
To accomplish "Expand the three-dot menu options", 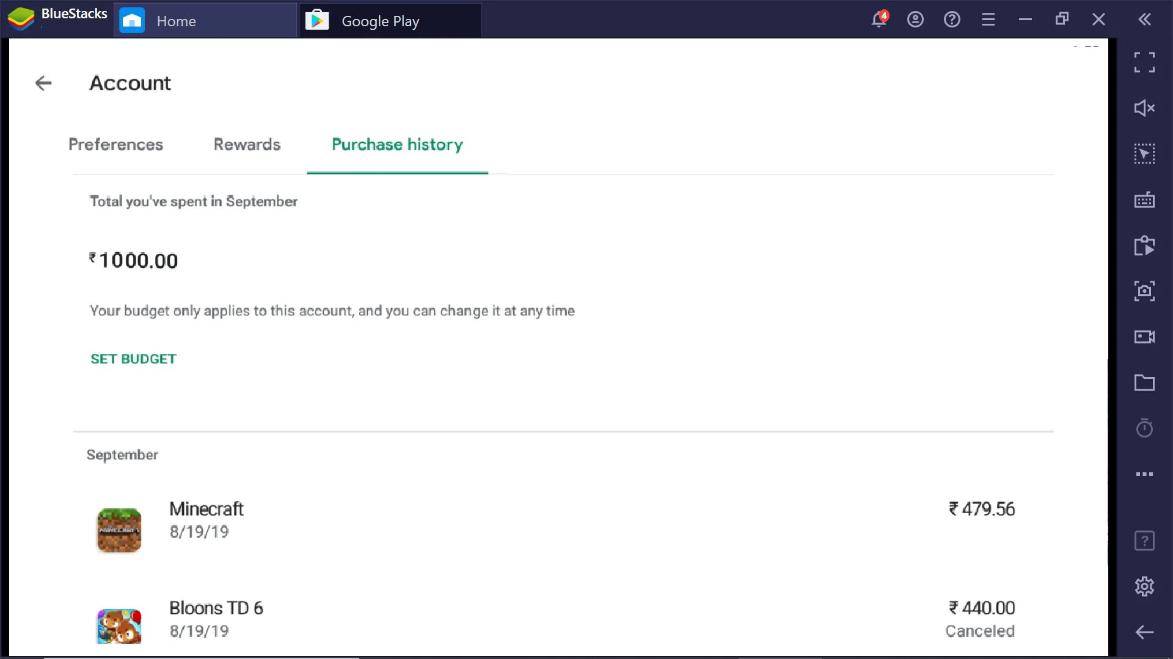I will click(x=1145, y=474).
